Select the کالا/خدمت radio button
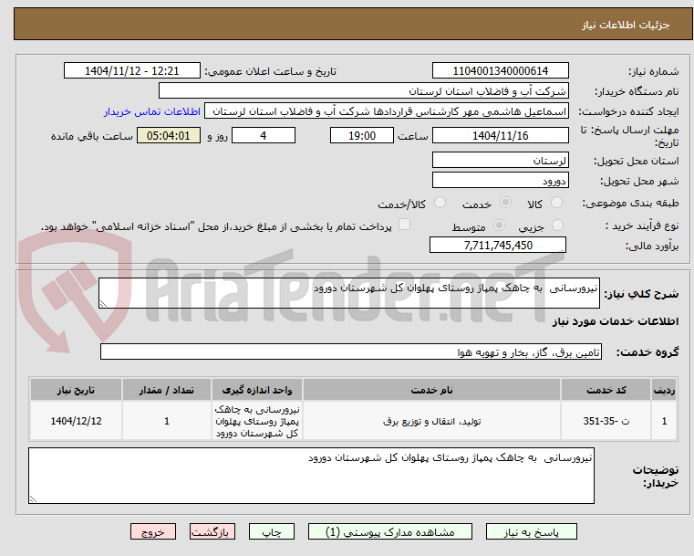Image resolution: width=694 pixels, height=556 pixels. pos(440,203)
